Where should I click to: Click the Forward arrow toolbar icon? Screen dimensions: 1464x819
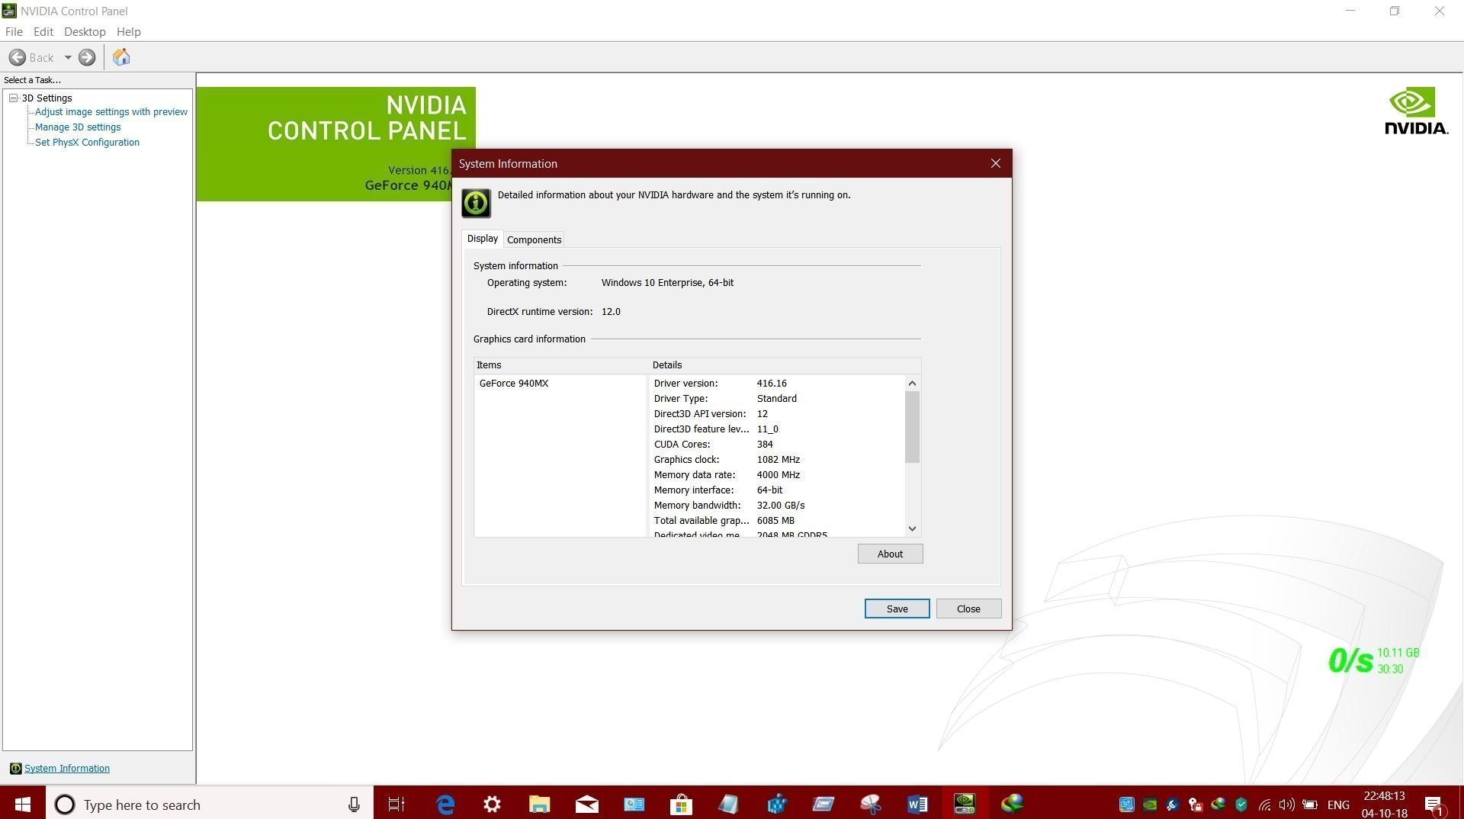[87, 57]
